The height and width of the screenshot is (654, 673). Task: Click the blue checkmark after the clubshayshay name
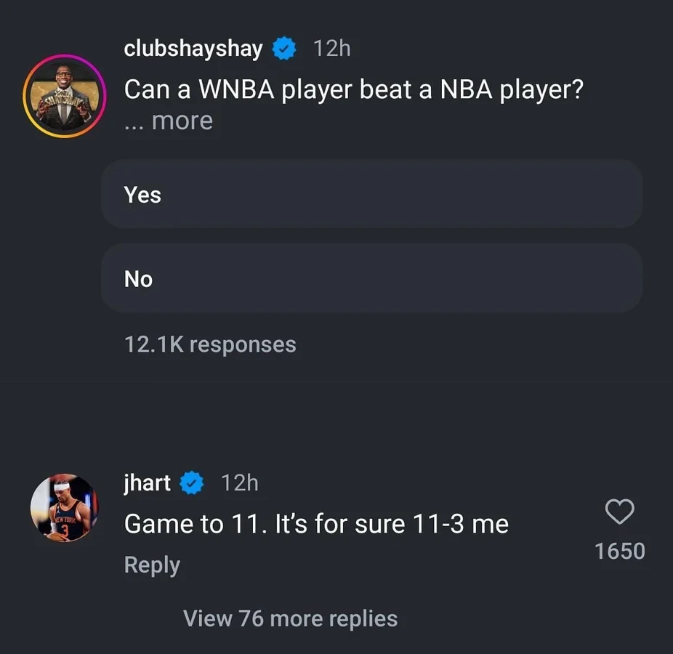pyautogui.click(x=284, y=49)
